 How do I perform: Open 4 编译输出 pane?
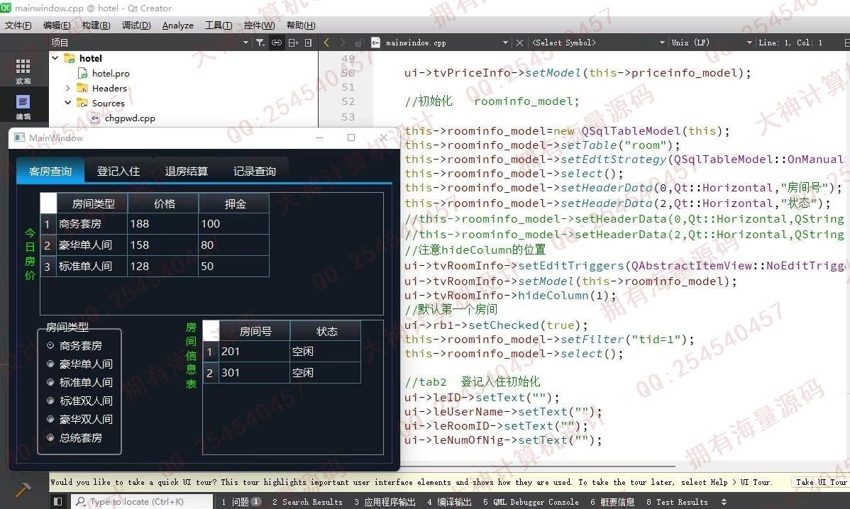(449, 502)
